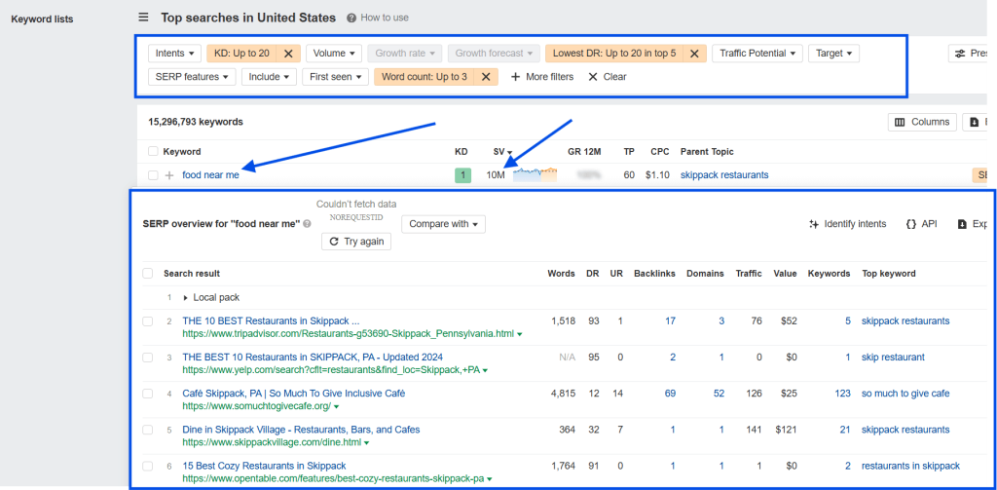Open the opentable.com URL dropdown arrow

click(489, 478)
